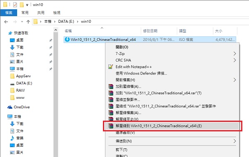Click the ISO file's blue lightning icon
The image size is (249, 157).
coord(67,39)
